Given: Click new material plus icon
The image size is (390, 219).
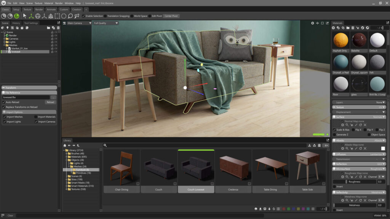Looking at the screenshot, I should pyautogui.click(x=334, y=28).
